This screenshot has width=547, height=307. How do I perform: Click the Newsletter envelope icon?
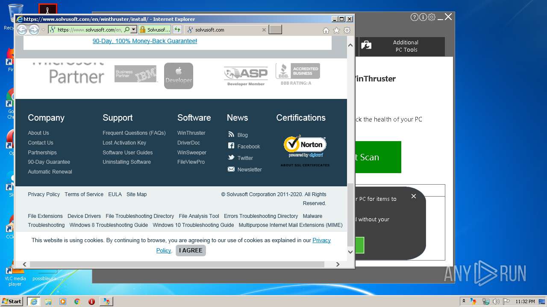(x=231, y=169)
